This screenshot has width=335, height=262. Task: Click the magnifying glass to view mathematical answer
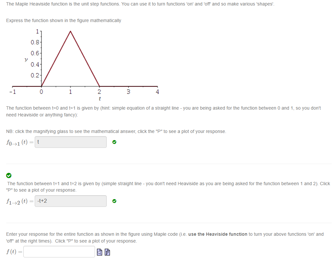(x=100, y=252)
